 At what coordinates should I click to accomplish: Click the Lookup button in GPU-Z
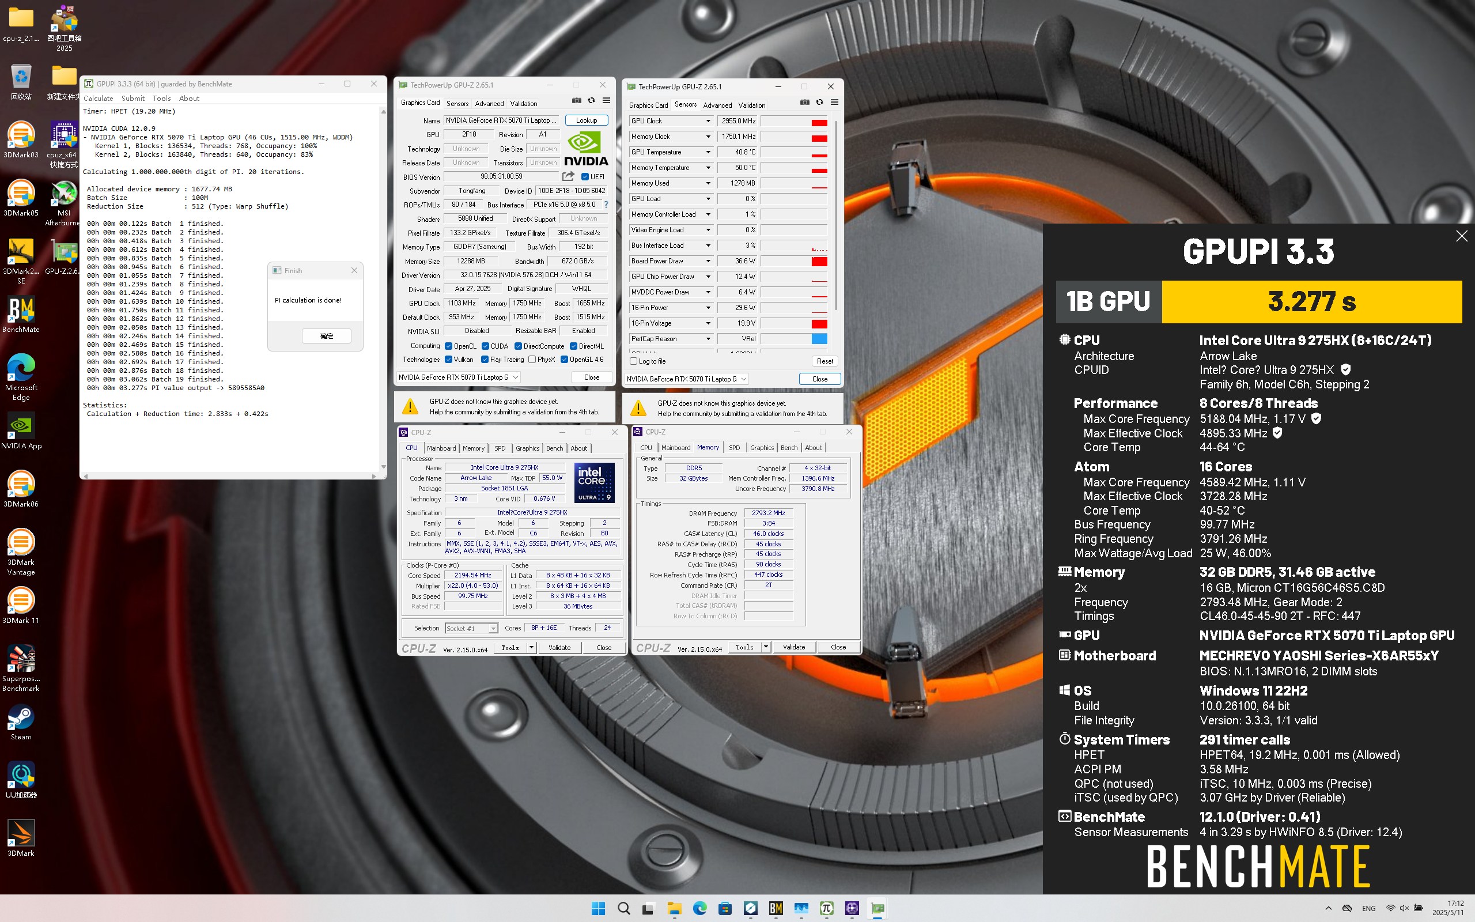coord(587,120)
